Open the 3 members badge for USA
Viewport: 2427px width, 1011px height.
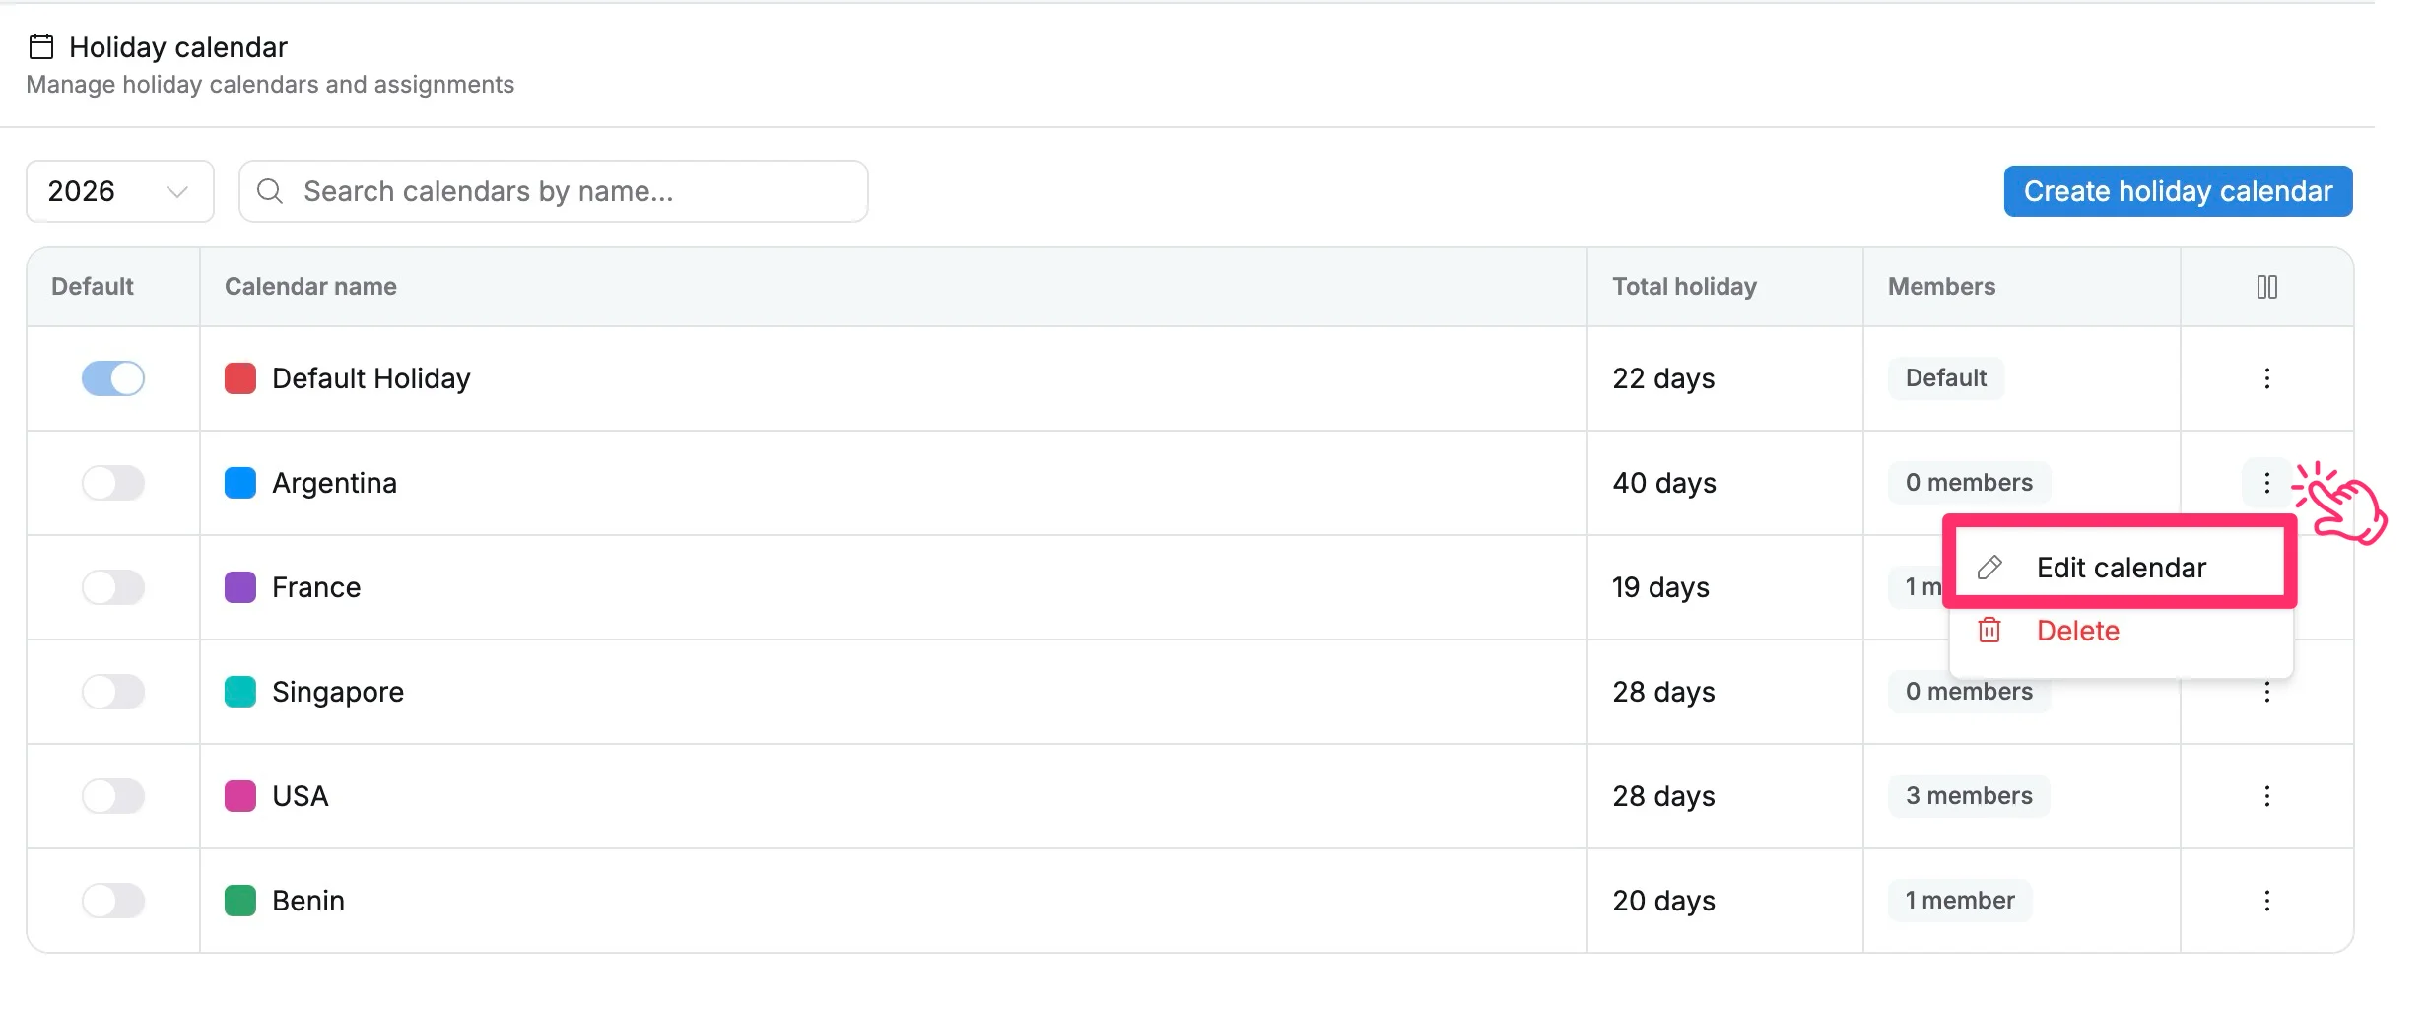pyautogui.click(x=1969, y=796)
